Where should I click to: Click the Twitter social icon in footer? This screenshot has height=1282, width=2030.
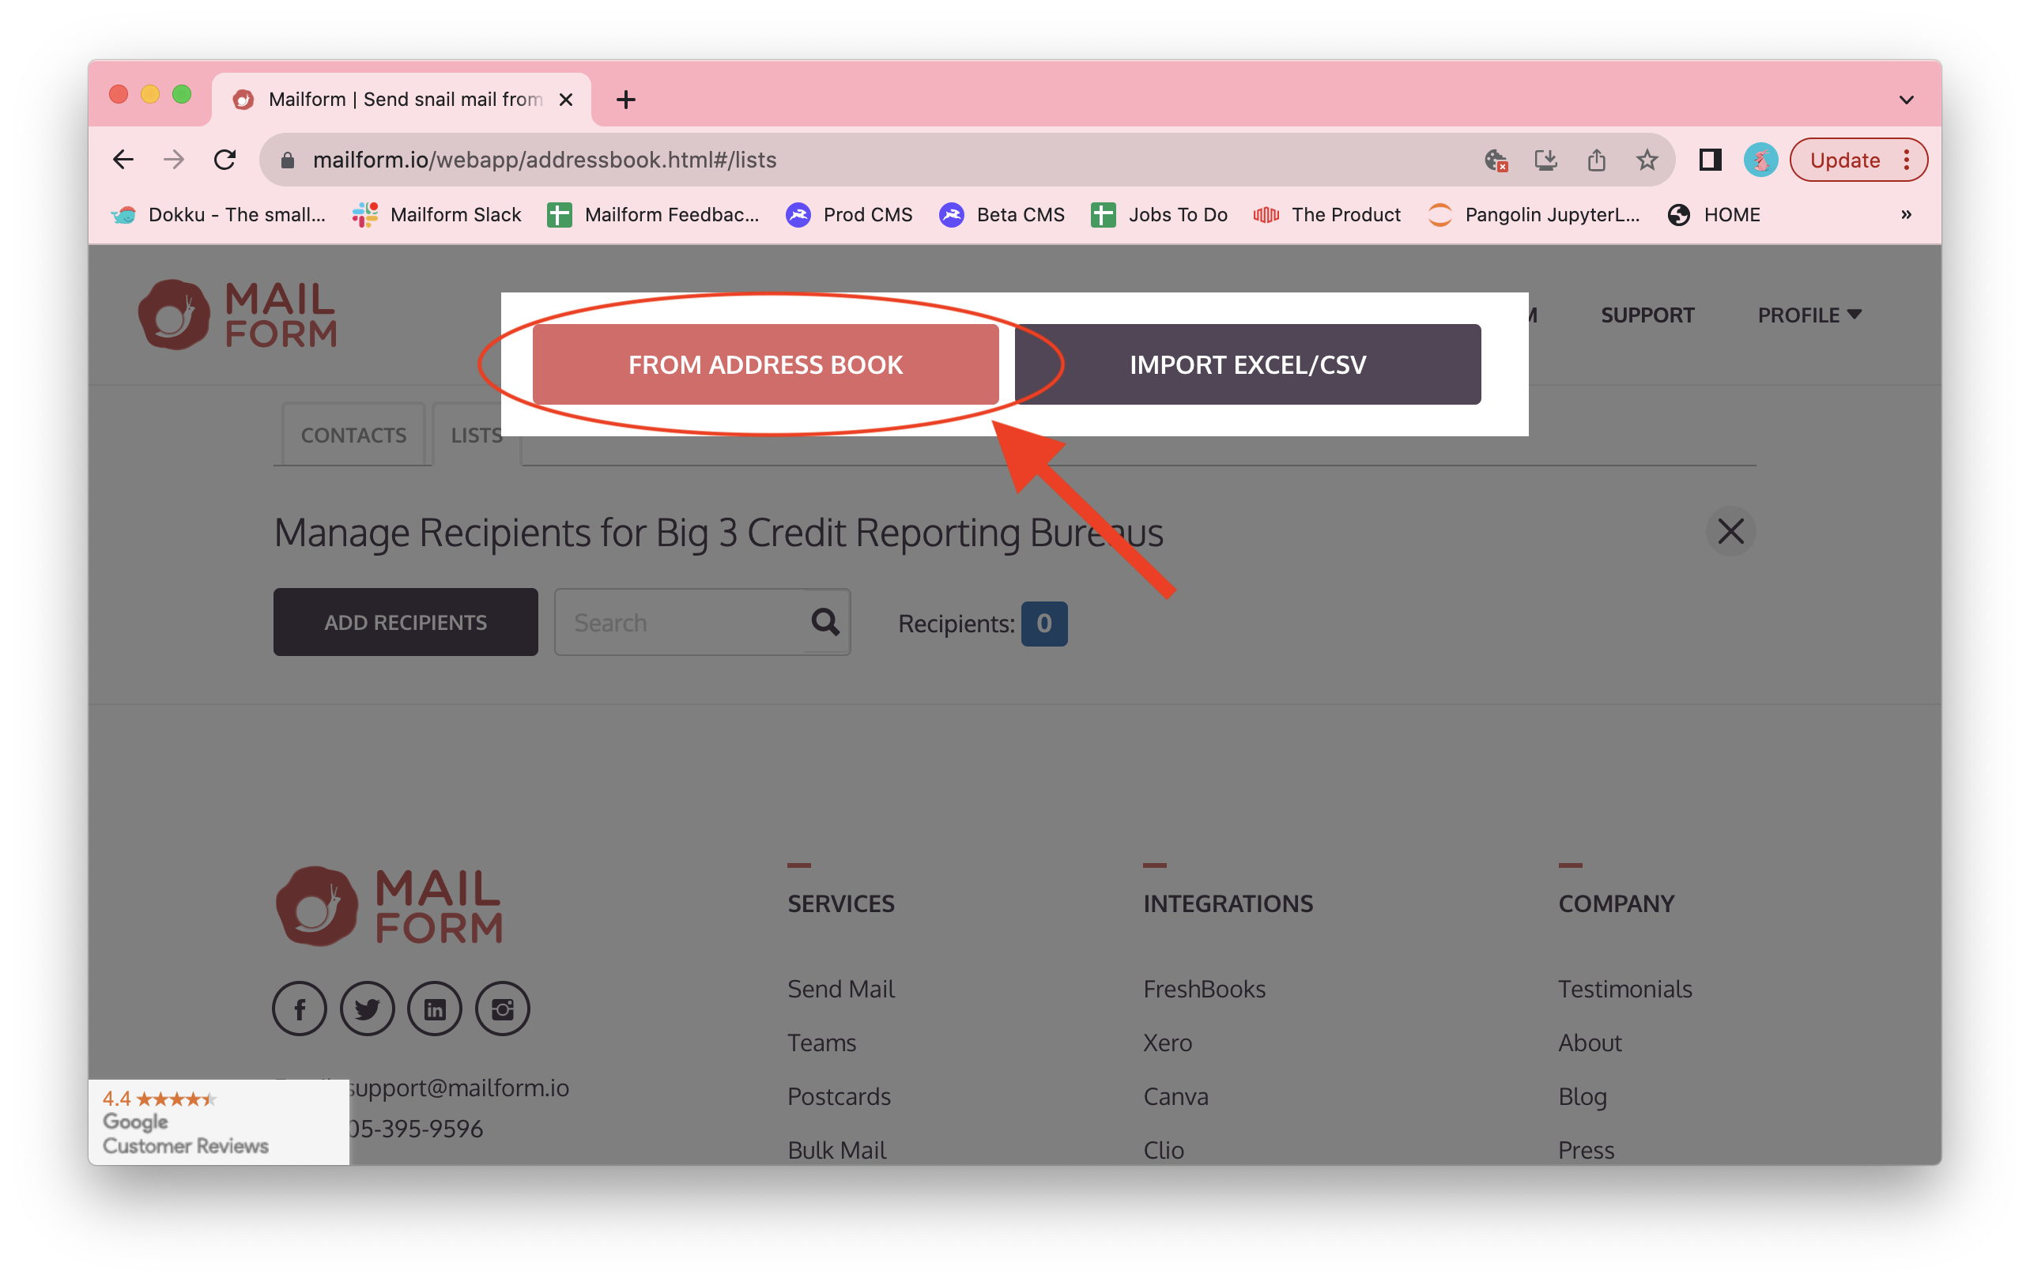(x=366, y=1009)
